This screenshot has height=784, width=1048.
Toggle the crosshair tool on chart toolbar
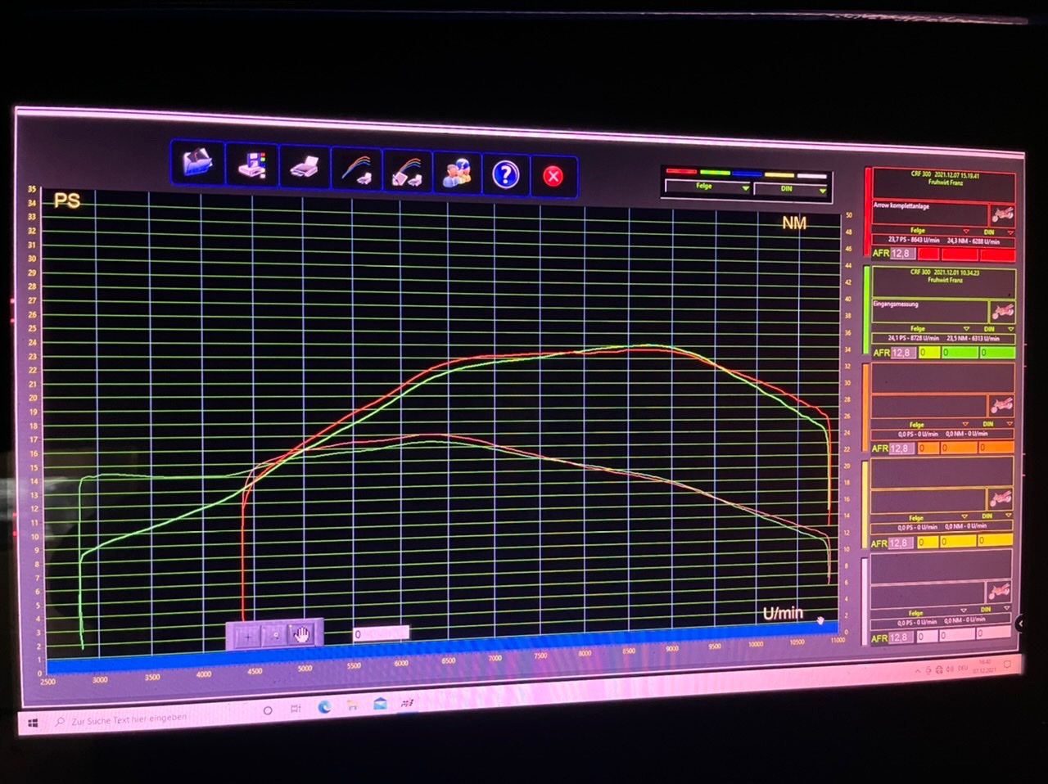tap(246, 634)
